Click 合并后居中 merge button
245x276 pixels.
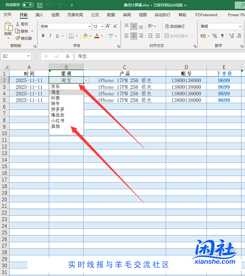tap(176, 36)
